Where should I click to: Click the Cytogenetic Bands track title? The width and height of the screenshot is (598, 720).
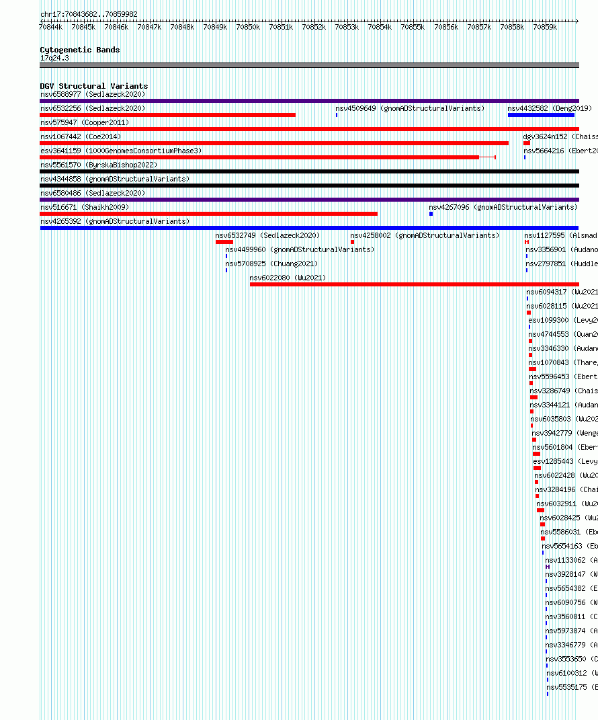(80, 50)
